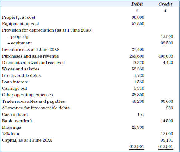This screenshot has height=152, width=180.
Task: Click the 52,360 wages and salaries amount
Action: 138,69
